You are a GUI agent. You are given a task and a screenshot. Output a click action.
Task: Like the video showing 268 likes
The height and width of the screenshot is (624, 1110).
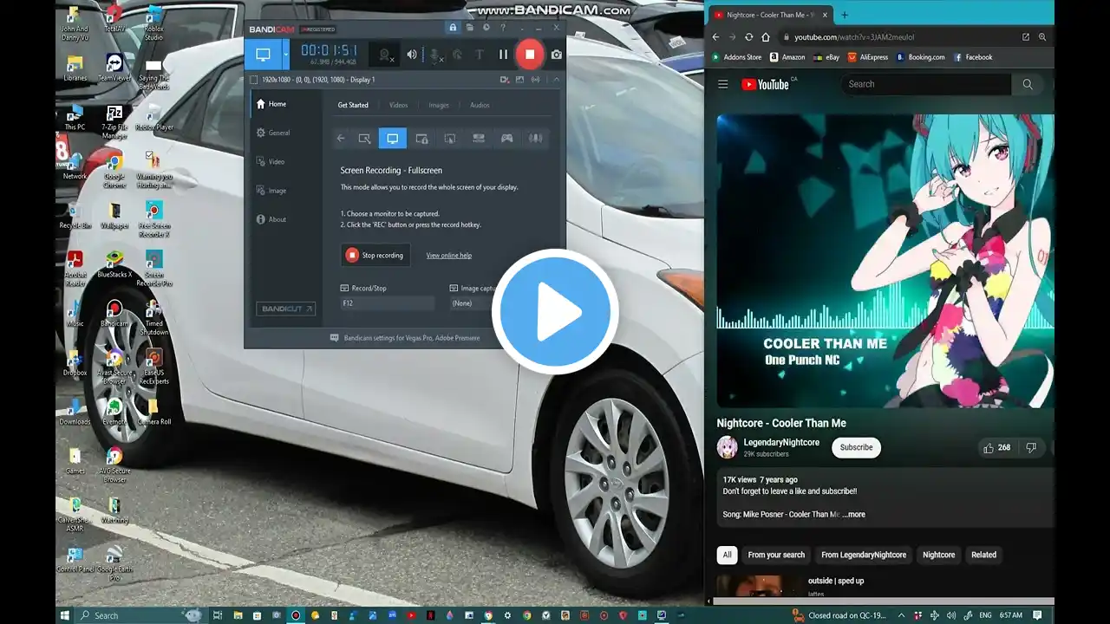996,448
